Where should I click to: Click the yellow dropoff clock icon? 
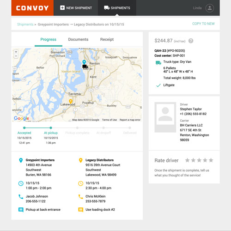click(x=80, y=183)
